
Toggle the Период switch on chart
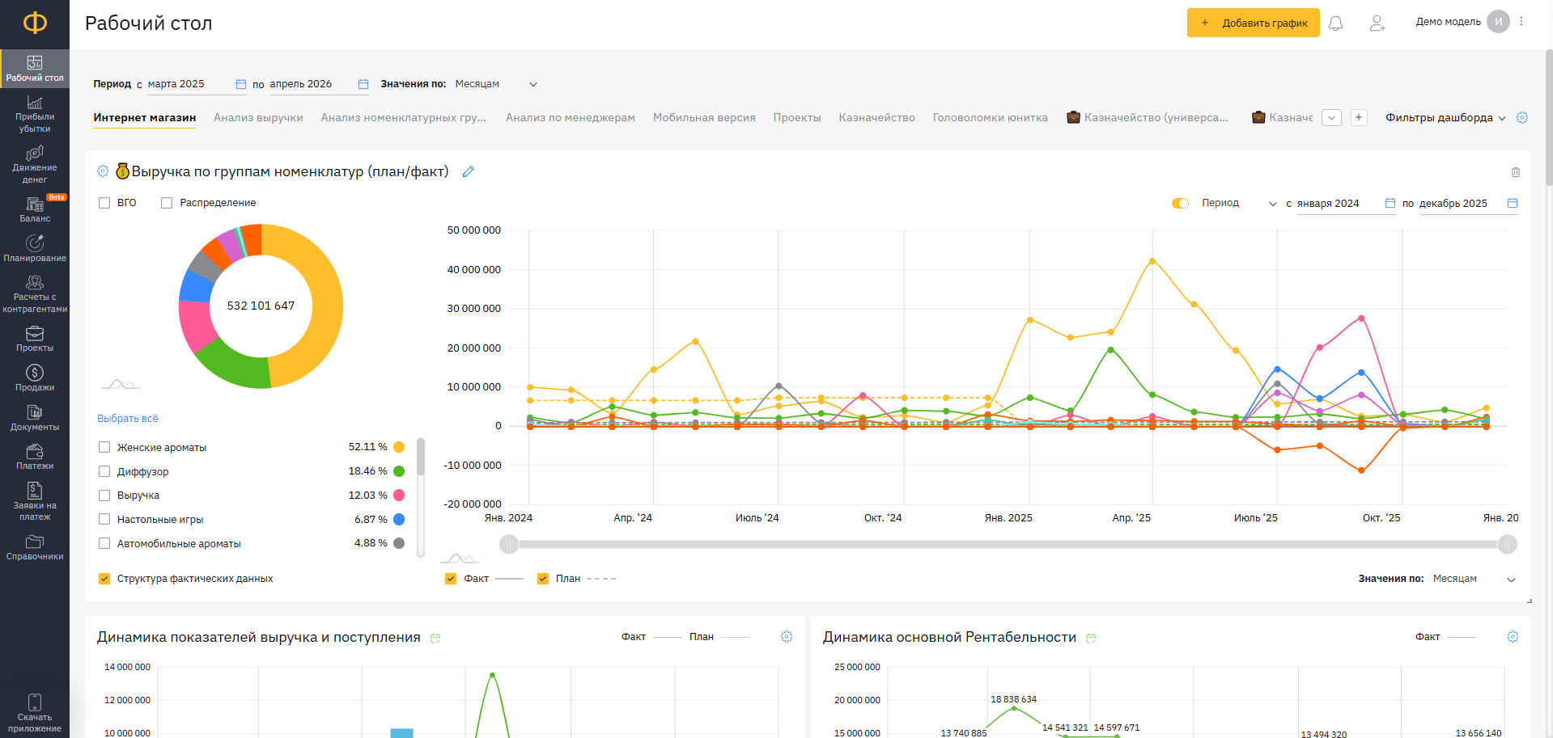tap(1180, 203)
